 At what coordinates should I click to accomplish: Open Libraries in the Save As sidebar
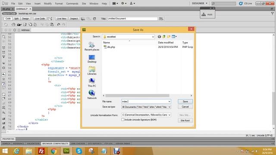(92, 71)
